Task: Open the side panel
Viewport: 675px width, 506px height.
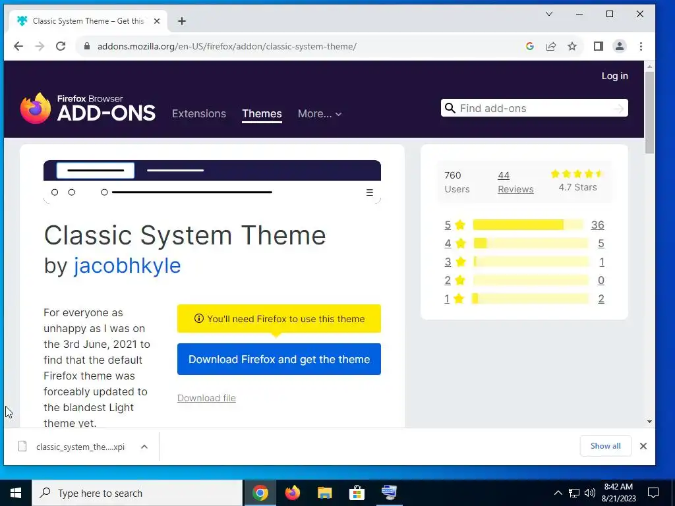Action: [599, 46]
